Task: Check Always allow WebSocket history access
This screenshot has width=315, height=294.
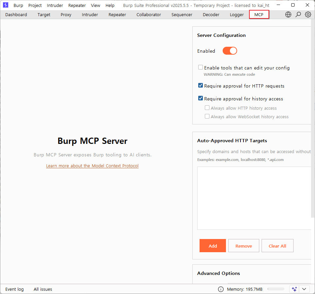Action: coord(207,116)
